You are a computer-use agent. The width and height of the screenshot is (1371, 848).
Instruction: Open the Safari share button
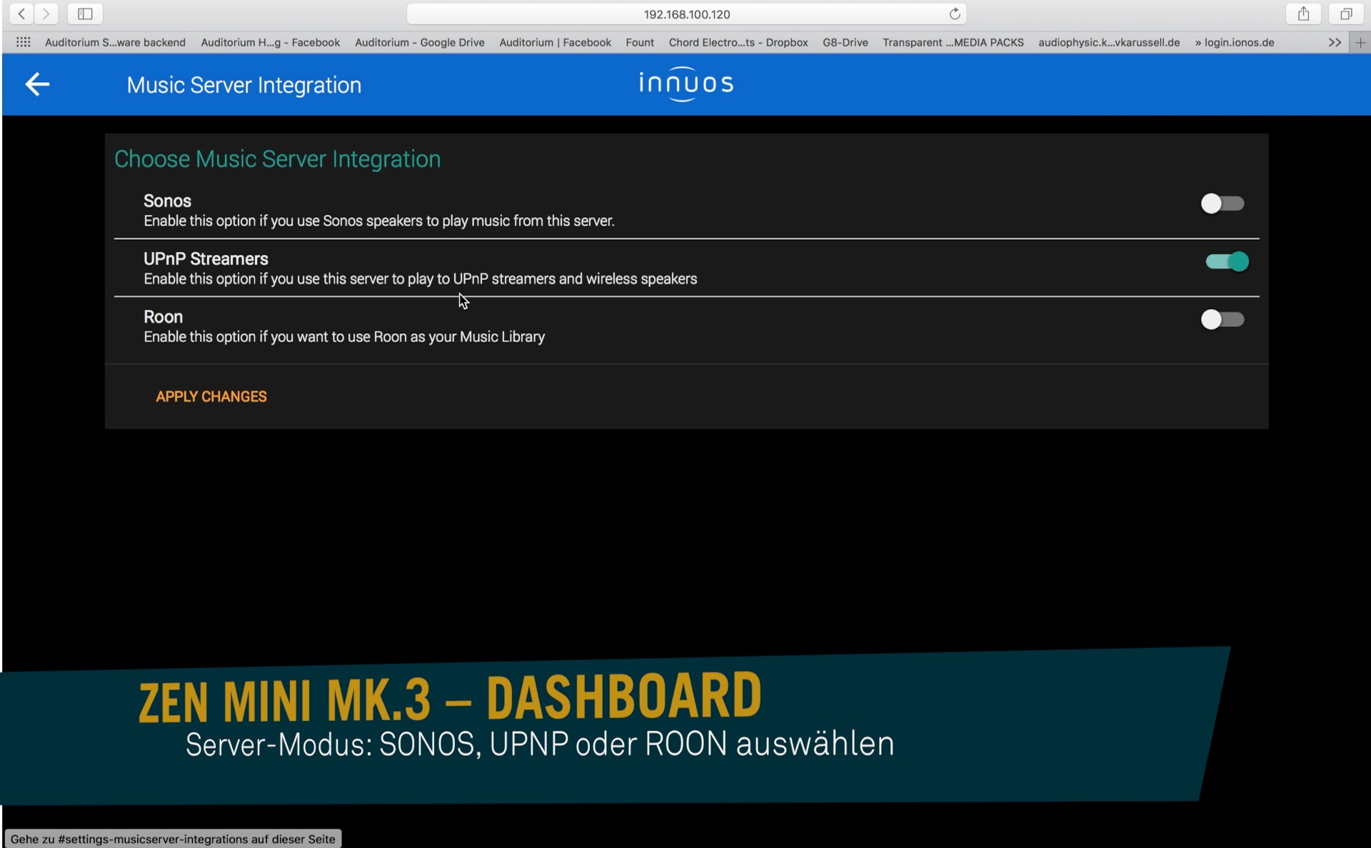click(x=1303, y=14)
